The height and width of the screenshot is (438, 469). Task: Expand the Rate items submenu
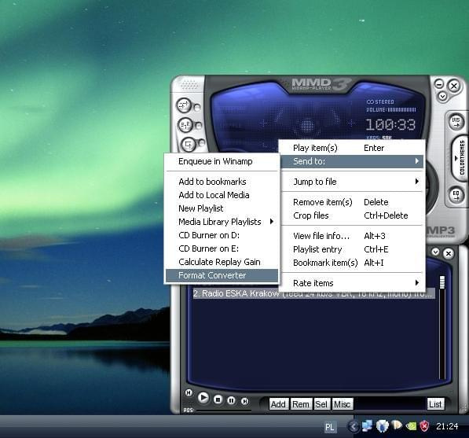pyautogui.click(x=353, y=283)
